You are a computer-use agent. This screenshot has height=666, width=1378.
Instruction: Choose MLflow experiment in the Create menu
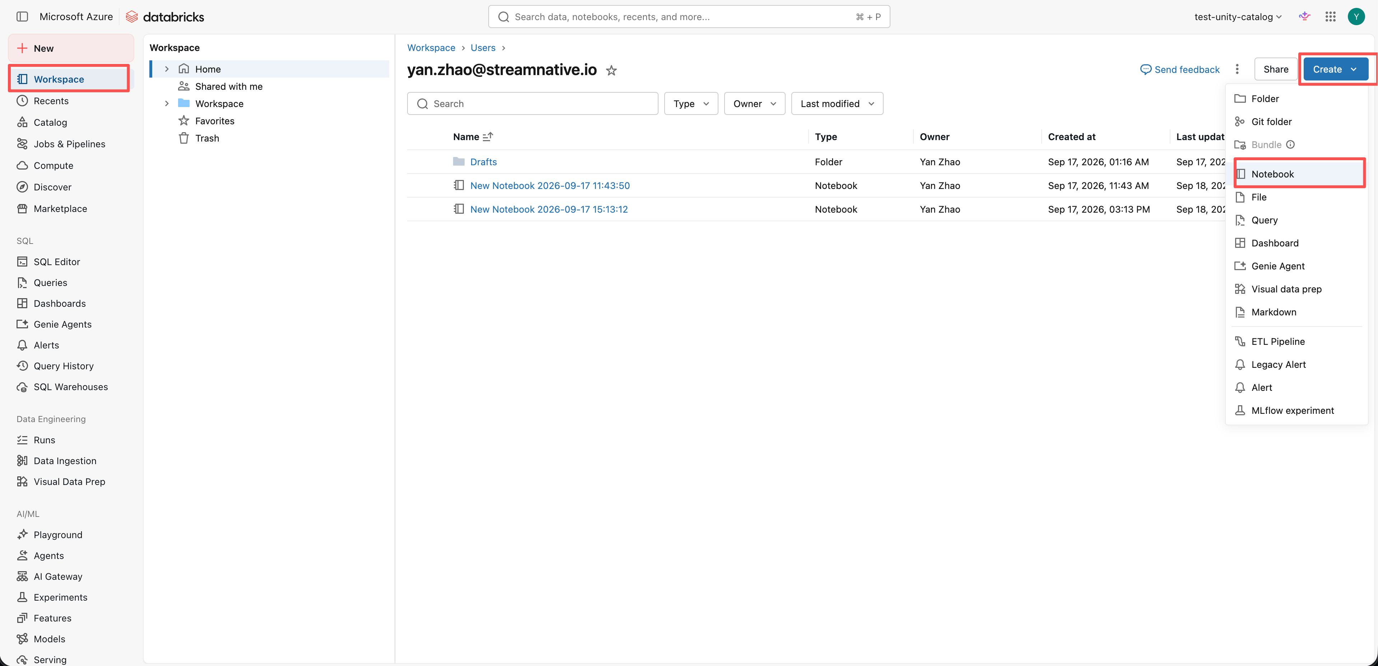pos(1297,411)
